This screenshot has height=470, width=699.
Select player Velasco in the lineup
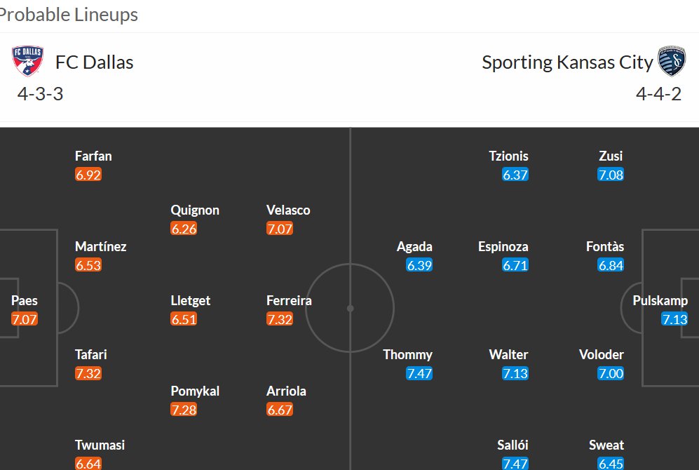[288, 210]
